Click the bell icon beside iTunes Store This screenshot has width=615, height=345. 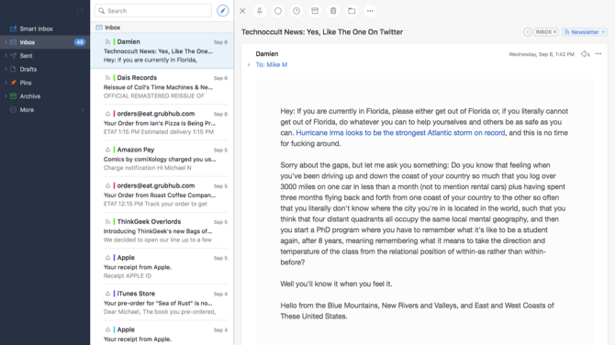point(107,294)
